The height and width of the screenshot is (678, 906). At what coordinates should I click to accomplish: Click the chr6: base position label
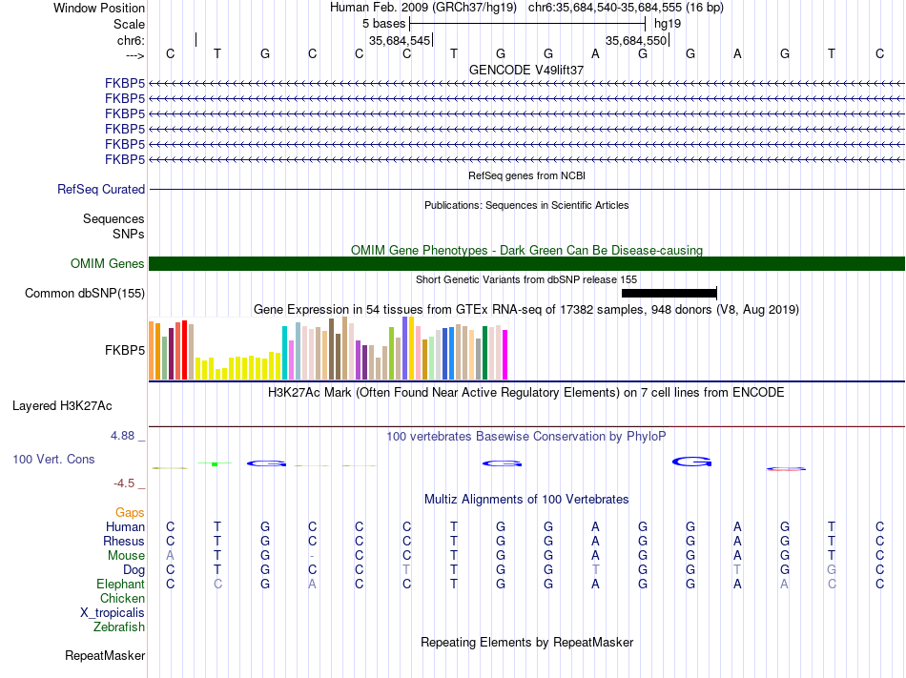[131, 40]
